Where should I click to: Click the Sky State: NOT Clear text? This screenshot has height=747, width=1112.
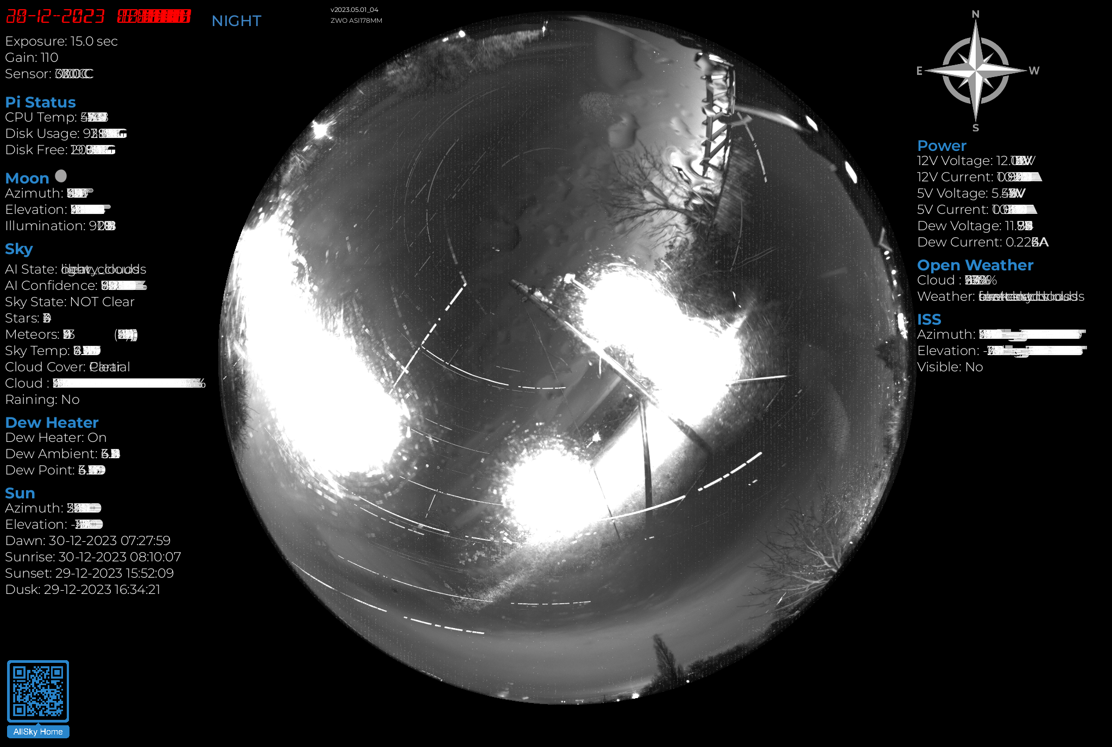pos(69,302)
